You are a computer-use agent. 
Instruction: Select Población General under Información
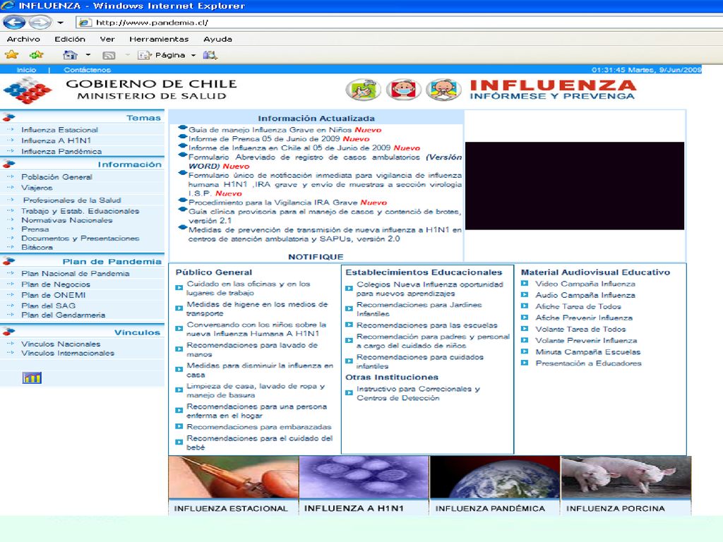point(56,177)
